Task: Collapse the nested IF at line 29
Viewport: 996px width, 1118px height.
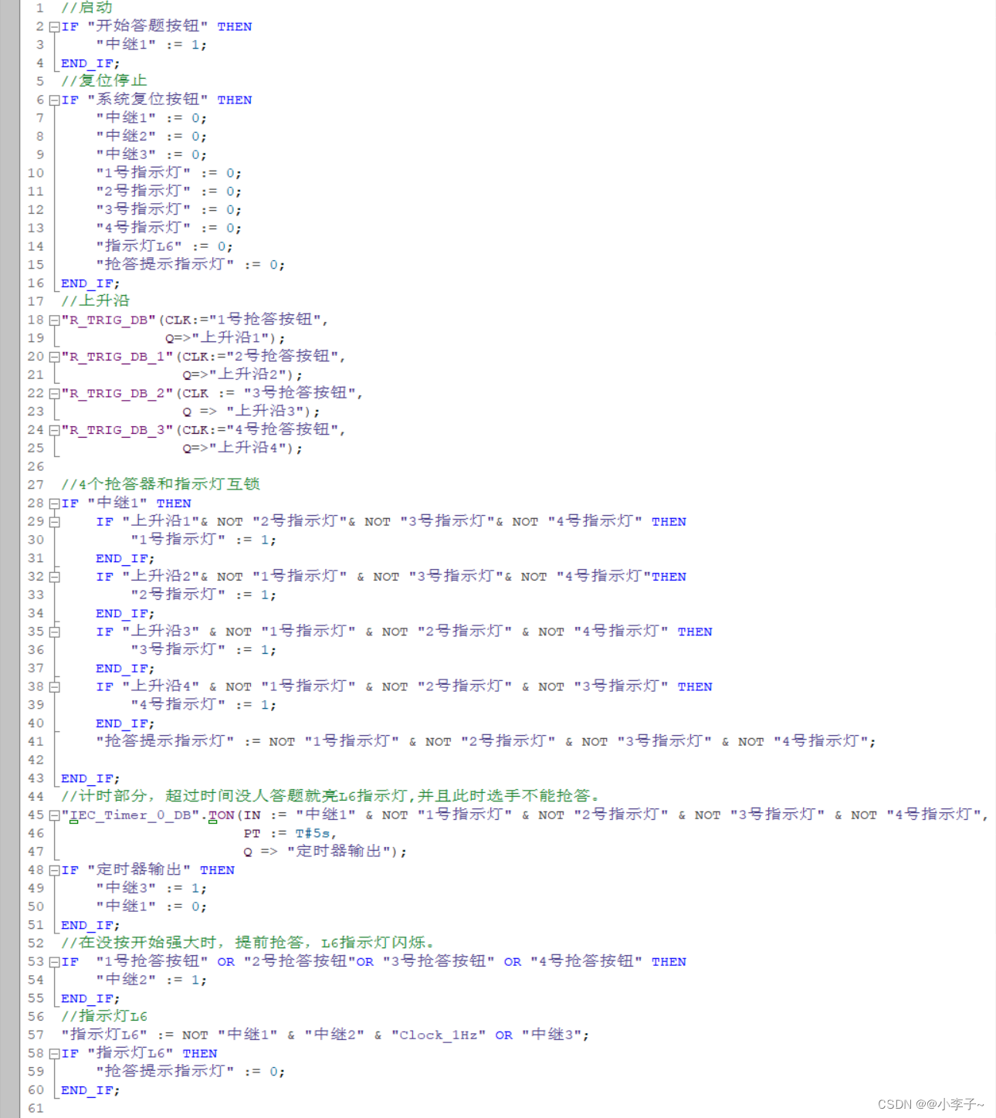Action: [54, 522]
